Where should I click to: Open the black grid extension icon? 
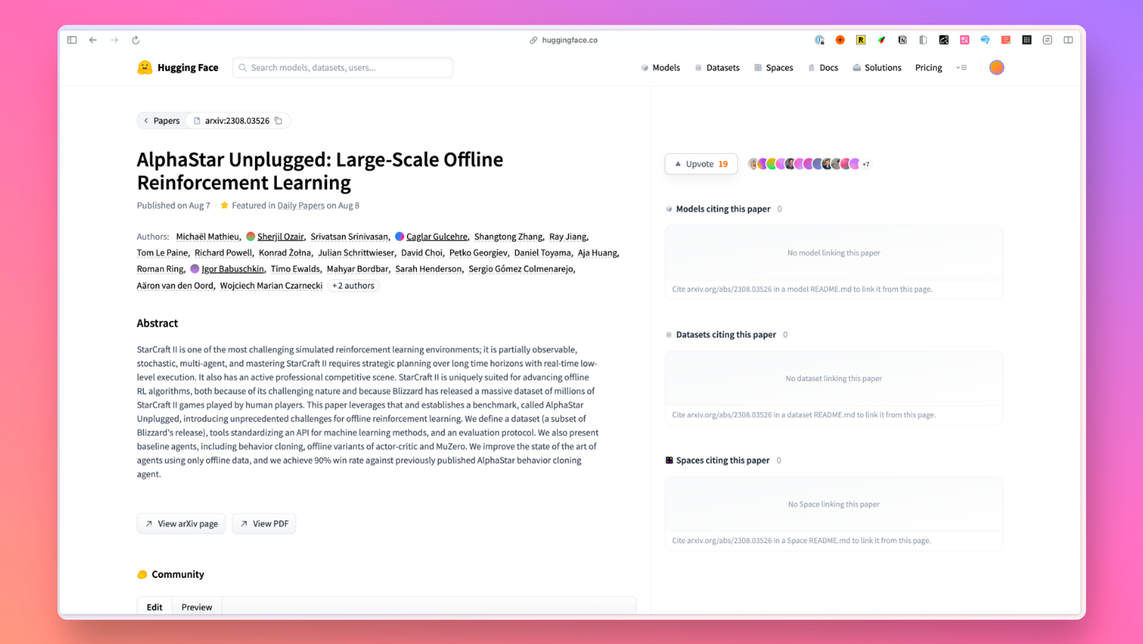tap(1027, 40)
